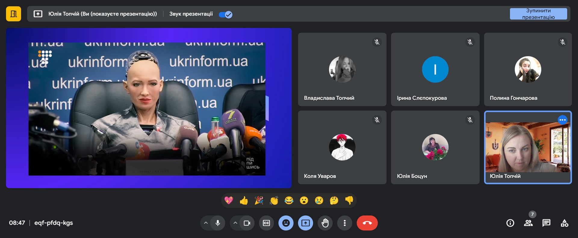Select the Поліна Гончарова participant tile

528,69
